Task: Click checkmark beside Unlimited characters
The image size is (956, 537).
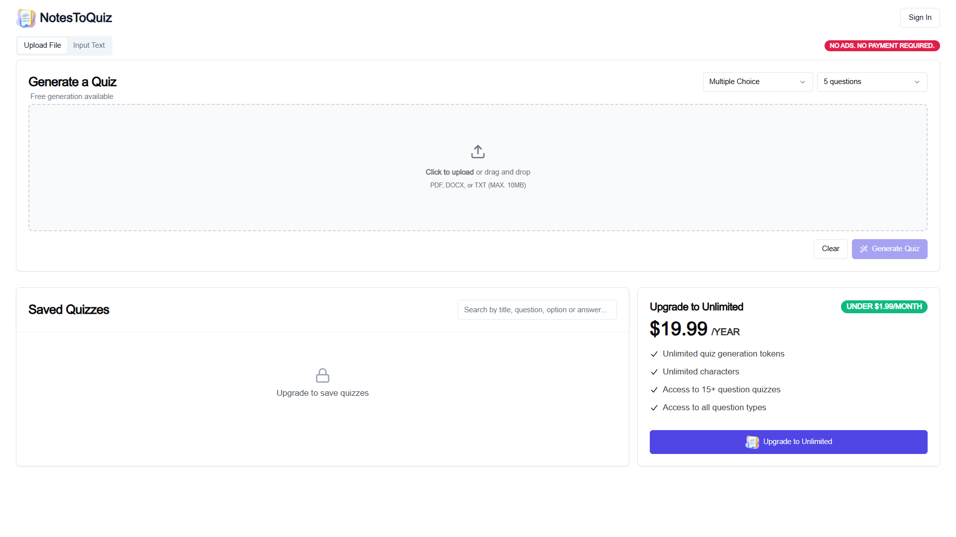Action: [654, 372]
